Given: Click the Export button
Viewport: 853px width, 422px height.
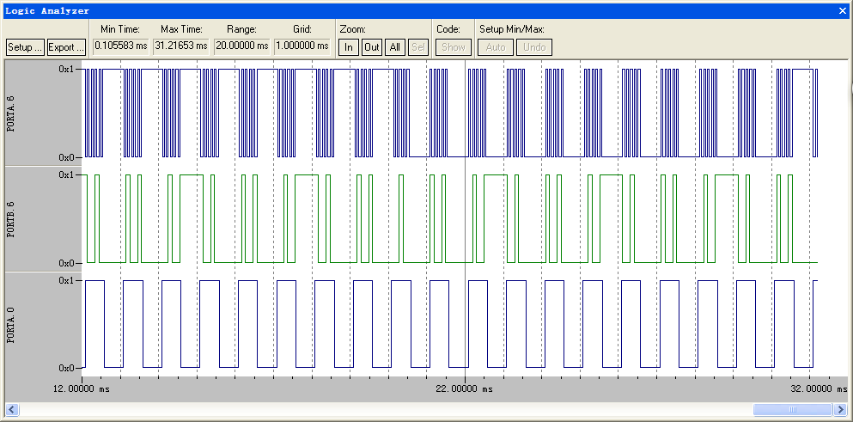Looking at the screenshot, I should [66, 47].
